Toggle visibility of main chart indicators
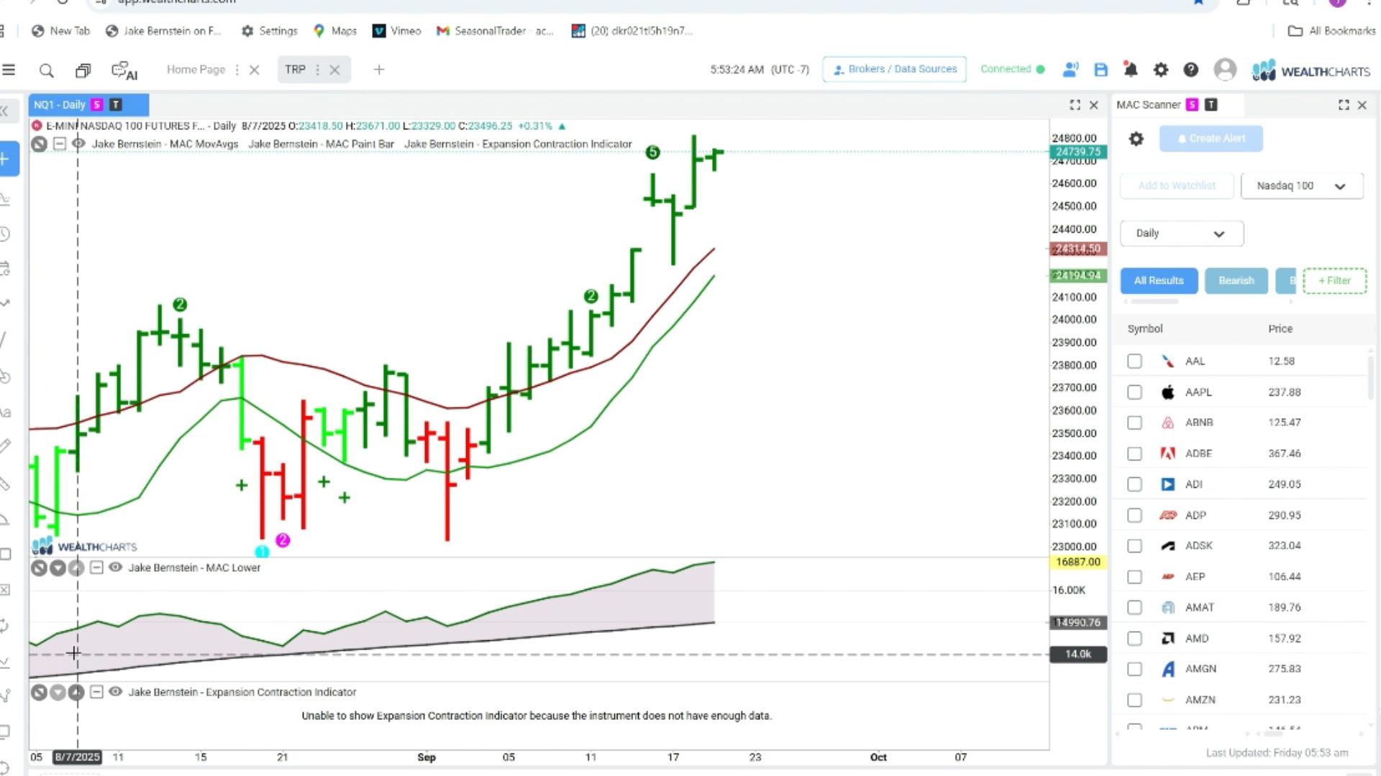 click(78, 144)
